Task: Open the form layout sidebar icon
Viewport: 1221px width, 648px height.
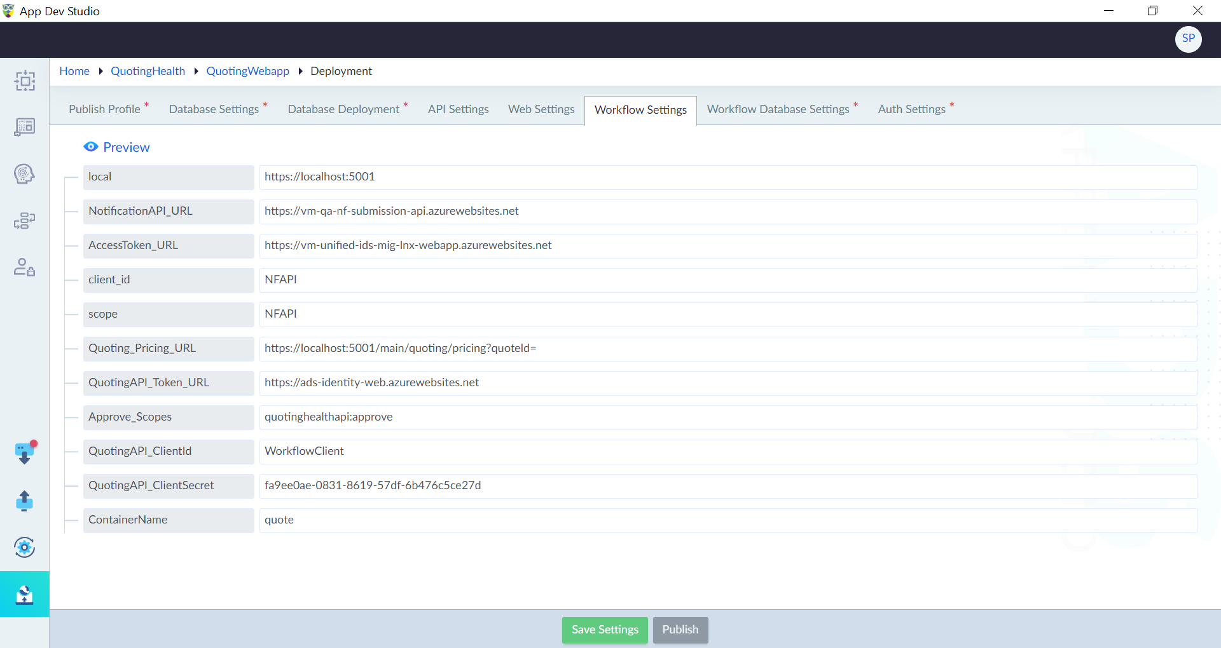Action: point(25,127)
